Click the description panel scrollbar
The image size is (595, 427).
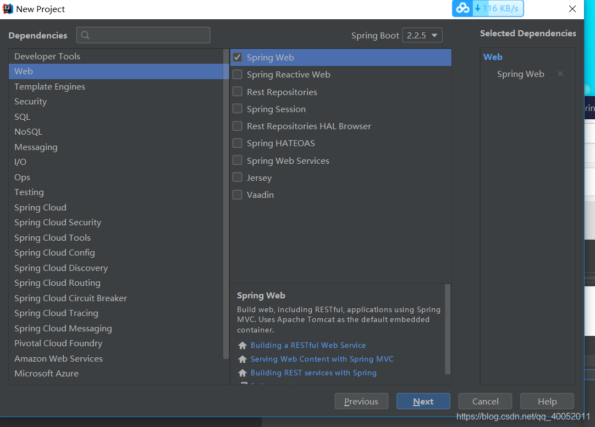click(x=448, y=329)
